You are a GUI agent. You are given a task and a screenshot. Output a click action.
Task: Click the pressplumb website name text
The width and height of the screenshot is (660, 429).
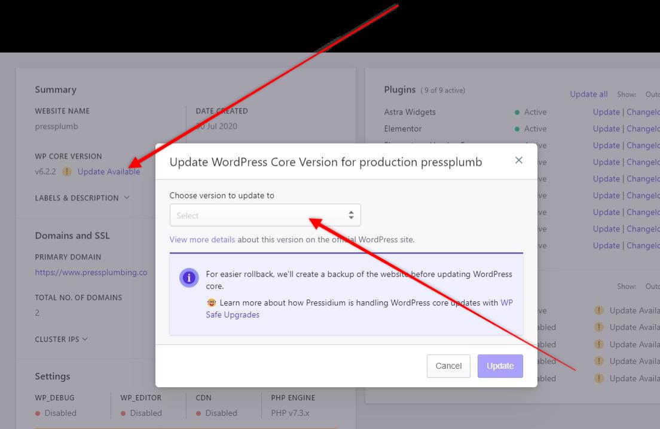point(56,126)
